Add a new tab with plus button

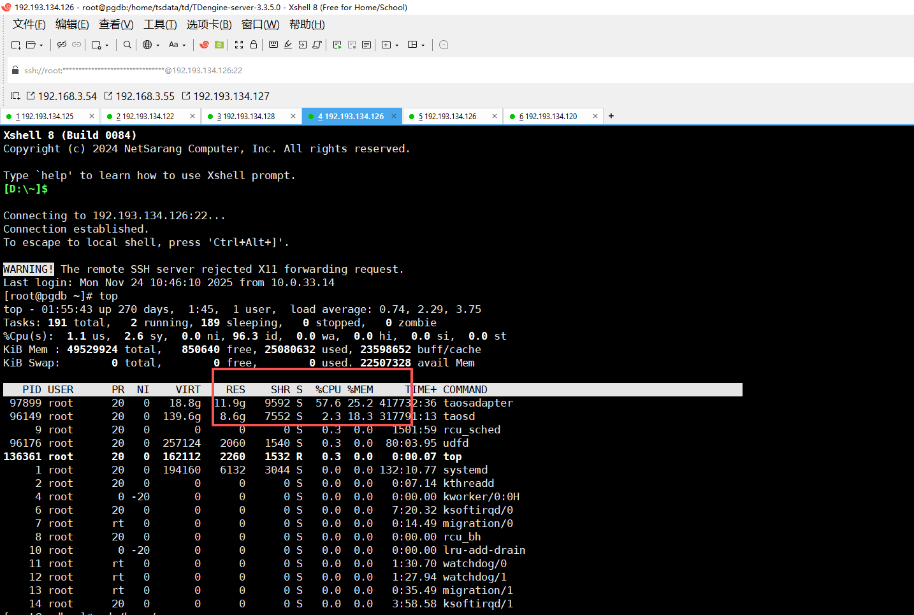[x=611, y=116]
